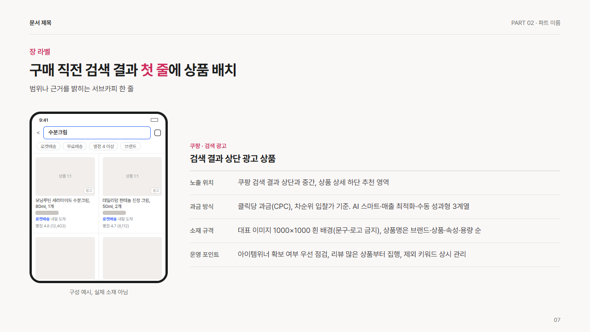590x332 pixels.
Task: Select the 무료배송 filter chip
Action: (x=75, y=146)
